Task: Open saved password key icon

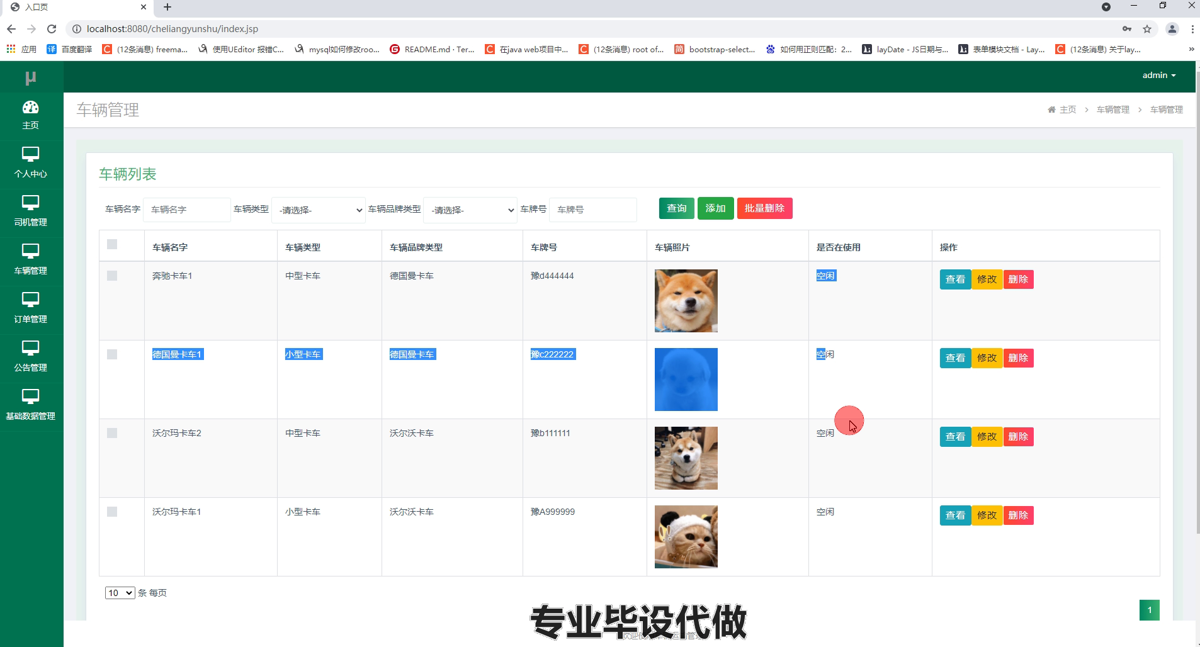Action: pyautogui.click(x=1127, y=29)
